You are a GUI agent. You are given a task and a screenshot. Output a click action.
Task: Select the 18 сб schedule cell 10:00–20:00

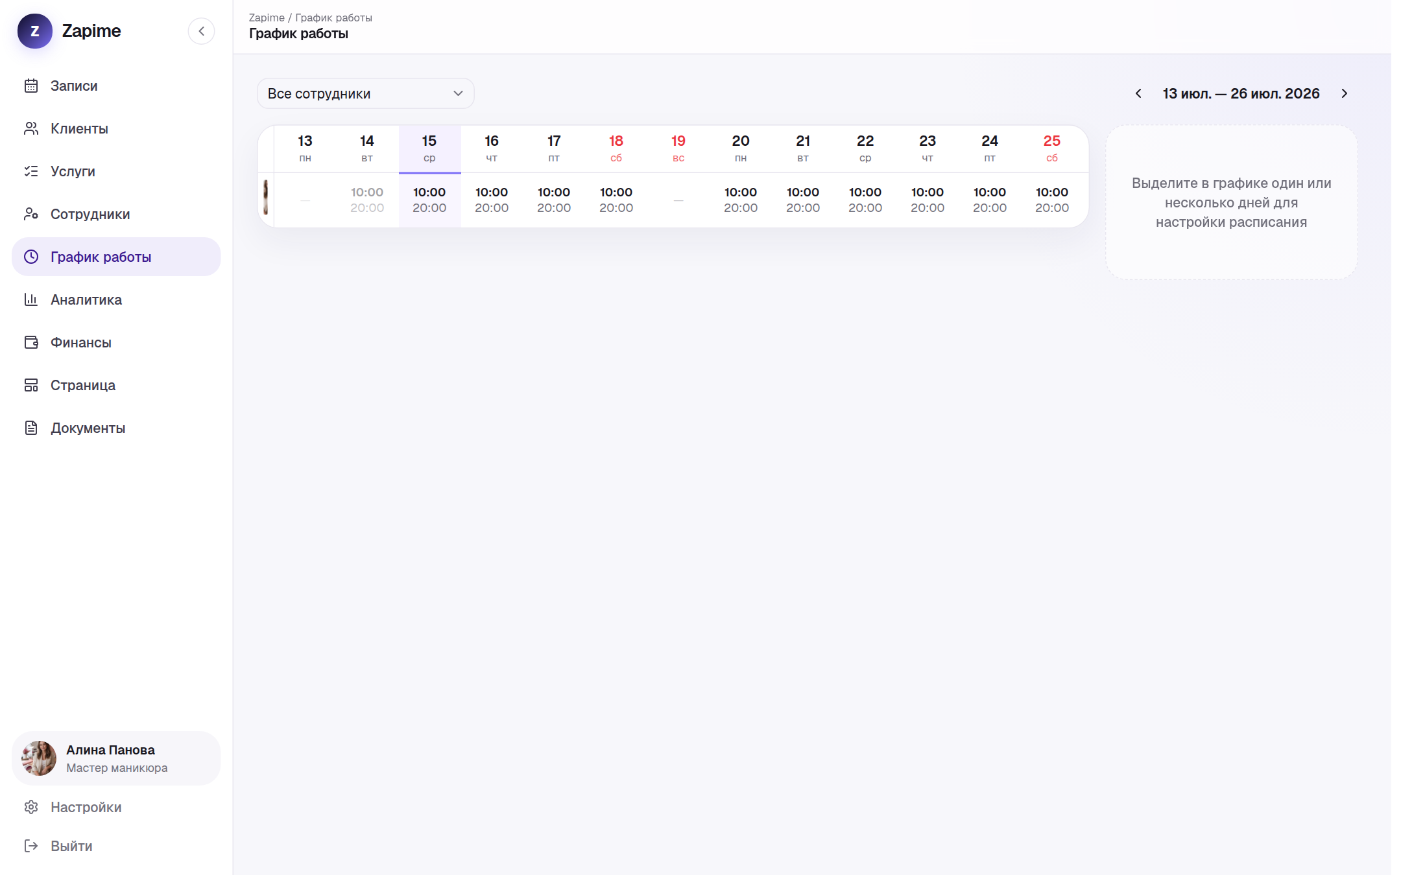pos(616,200)
